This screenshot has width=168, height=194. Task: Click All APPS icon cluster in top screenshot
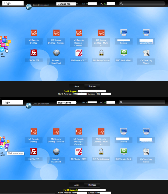[x=5, y=44]
